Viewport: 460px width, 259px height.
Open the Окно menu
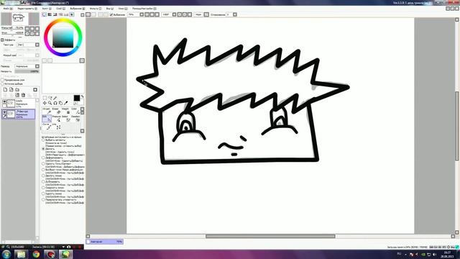[x=123, y=9]
